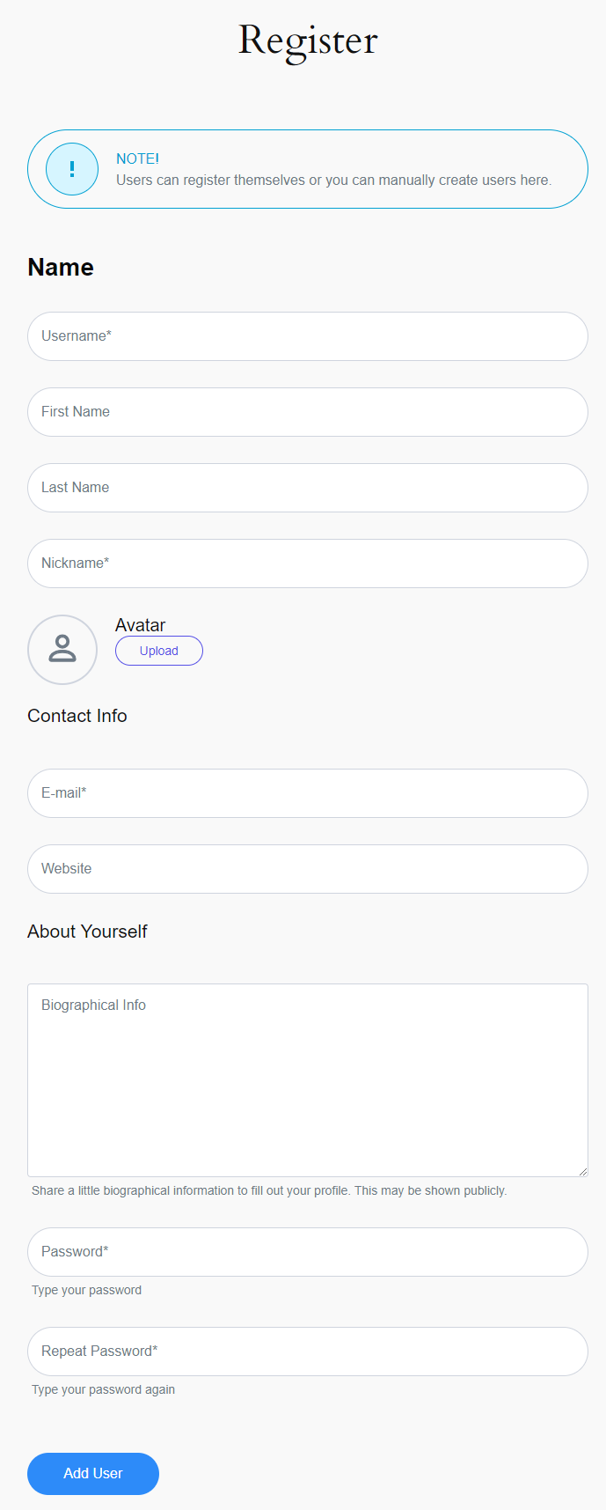The width and height of the screenshot is (606, 1510).
Task: Click the textarea resize handle corner
Action: click(x=582, y=1171)
